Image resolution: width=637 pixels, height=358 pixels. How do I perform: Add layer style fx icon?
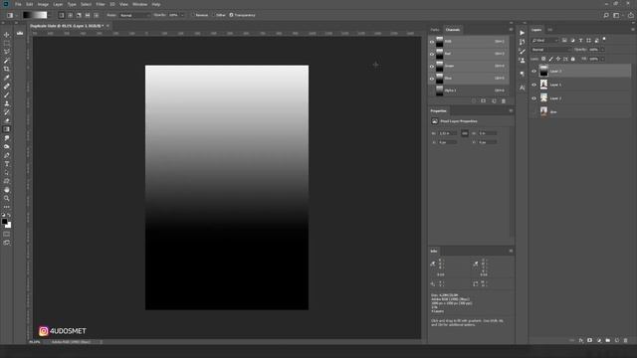[x=581, y=340]
